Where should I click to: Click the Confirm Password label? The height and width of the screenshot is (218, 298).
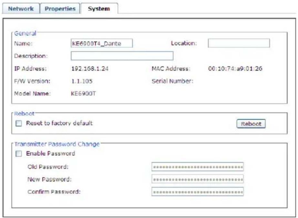click(54, 192)
